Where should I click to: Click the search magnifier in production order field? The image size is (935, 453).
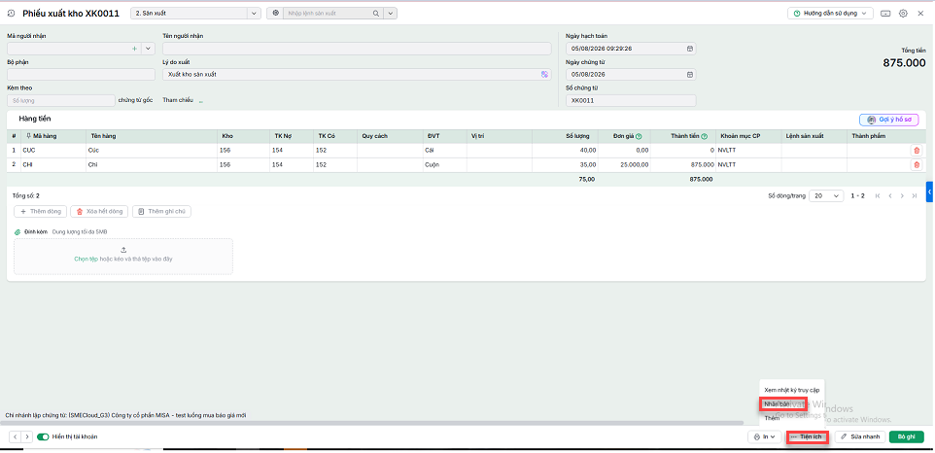pyautogui.click(x=376, y=13)
